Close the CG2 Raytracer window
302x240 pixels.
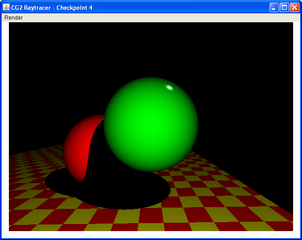(x=294, y=8)
